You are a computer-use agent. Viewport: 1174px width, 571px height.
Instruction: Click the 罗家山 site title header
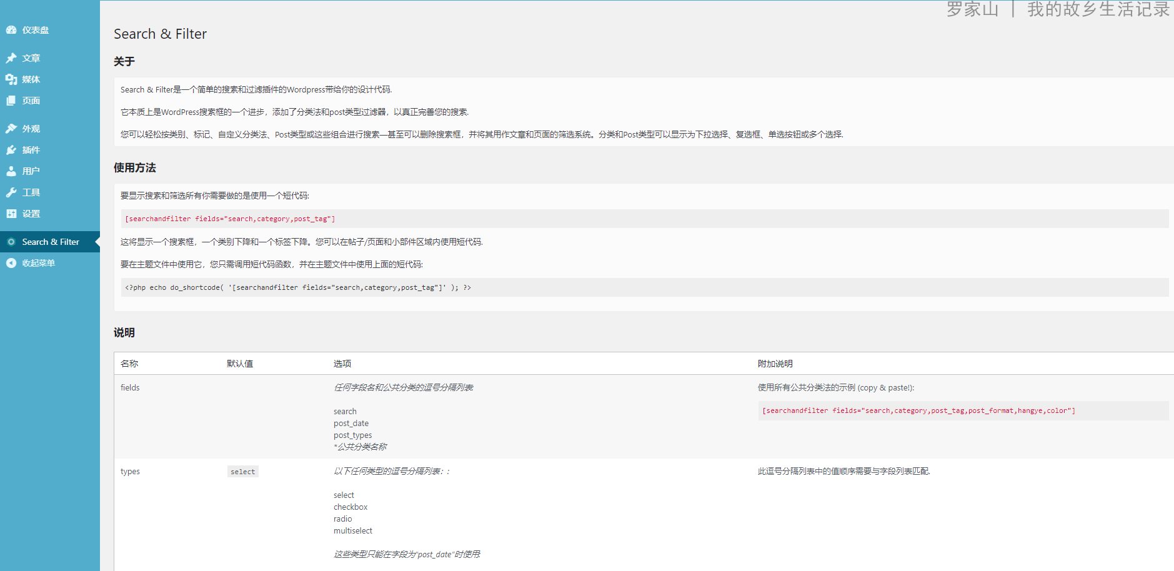972,9
